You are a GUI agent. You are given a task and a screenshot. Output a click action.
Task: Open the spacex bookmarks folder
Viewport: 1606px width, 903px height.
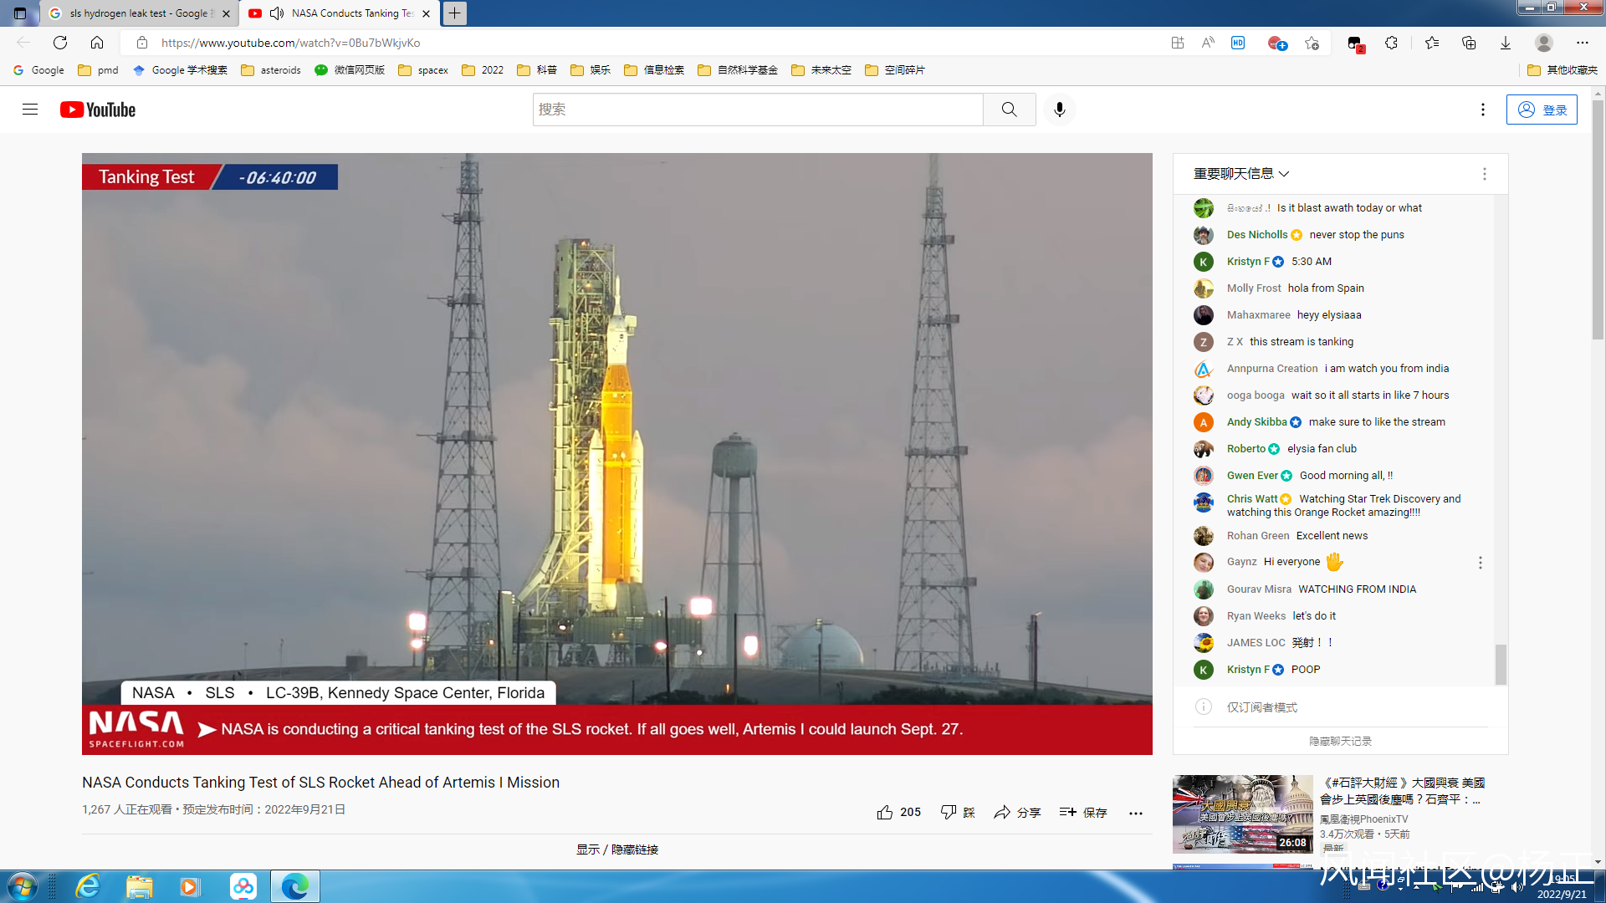[x=423, y=70]
